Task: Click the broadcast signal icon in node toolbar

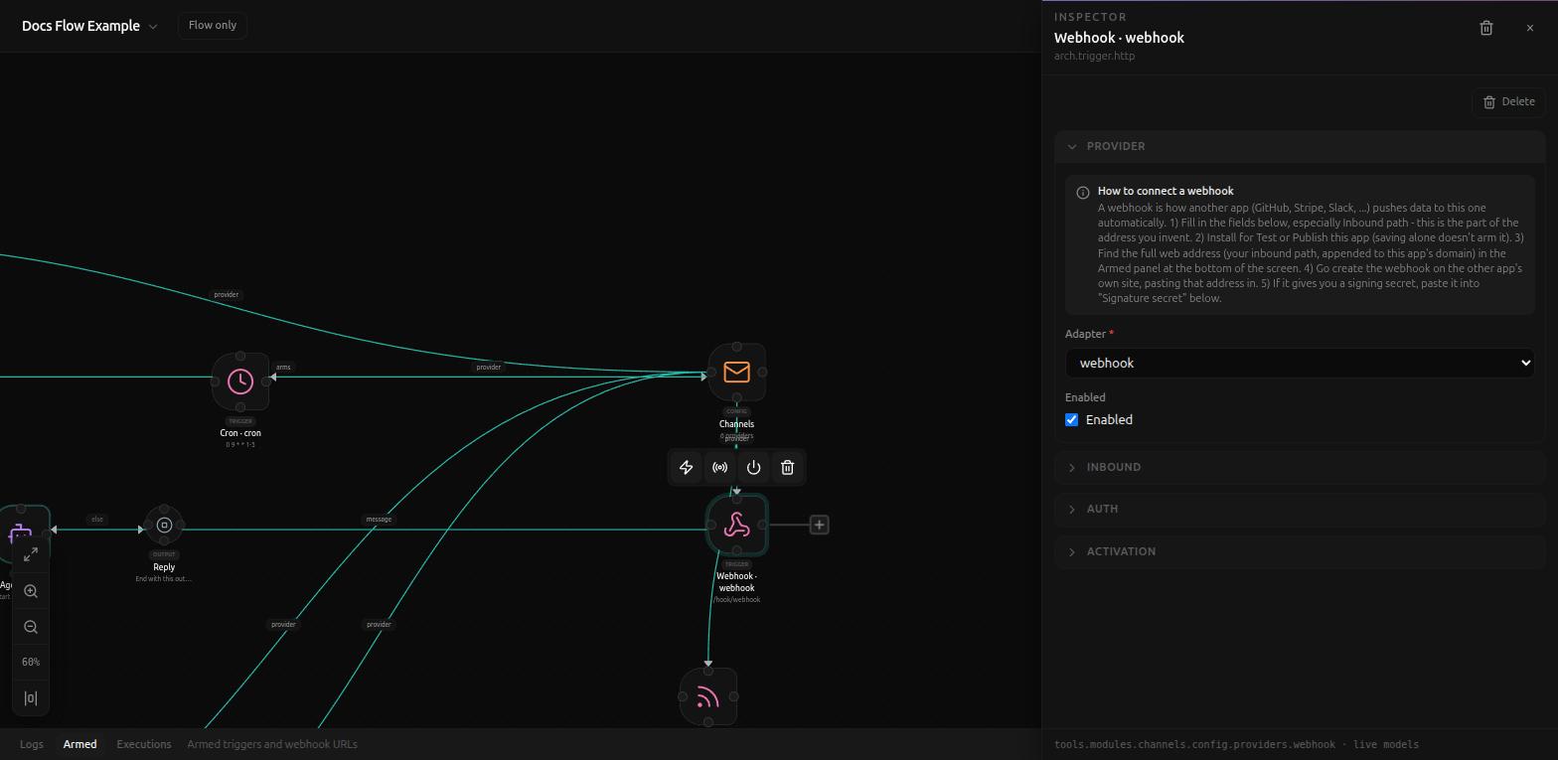Action: (720, 467)
